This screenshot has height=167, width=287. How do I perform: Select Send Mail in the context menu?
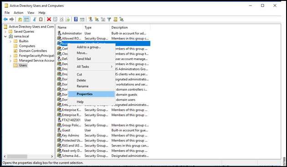coord(92,59)
